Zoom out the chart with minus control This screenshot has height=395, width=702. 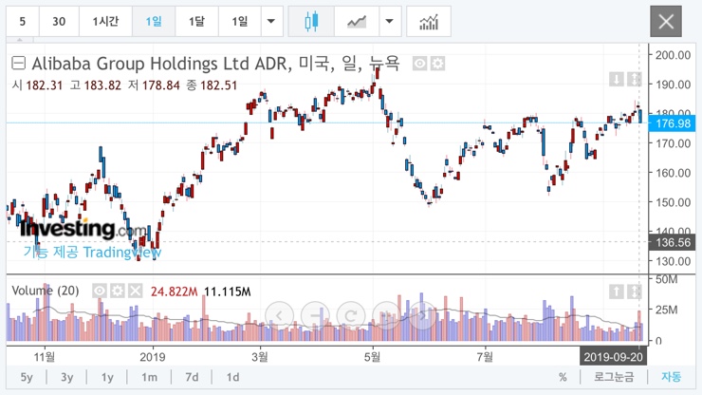(315, 315)
